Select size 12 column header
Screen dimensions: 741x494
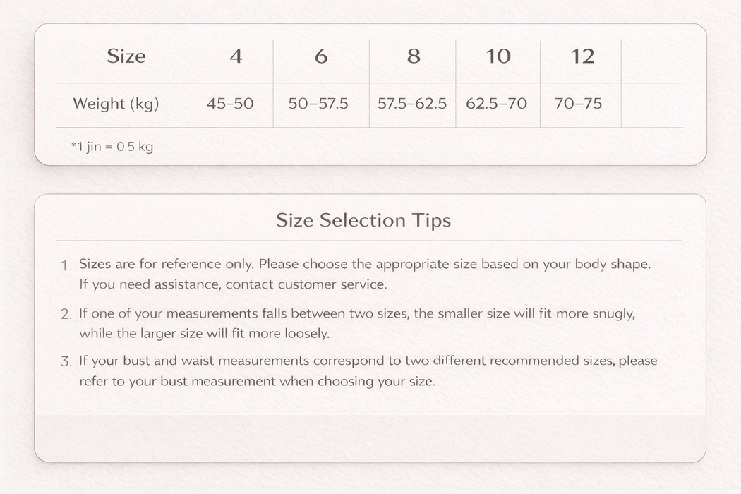[582, 56]
